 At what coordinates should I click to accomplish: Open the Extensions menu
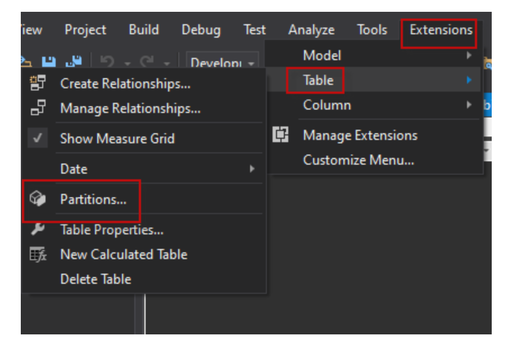(441, 30)
